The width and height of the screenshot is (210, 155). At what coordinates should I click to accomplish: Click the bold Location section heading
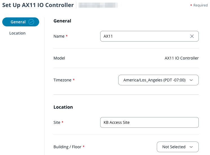(x=63, y=107)
